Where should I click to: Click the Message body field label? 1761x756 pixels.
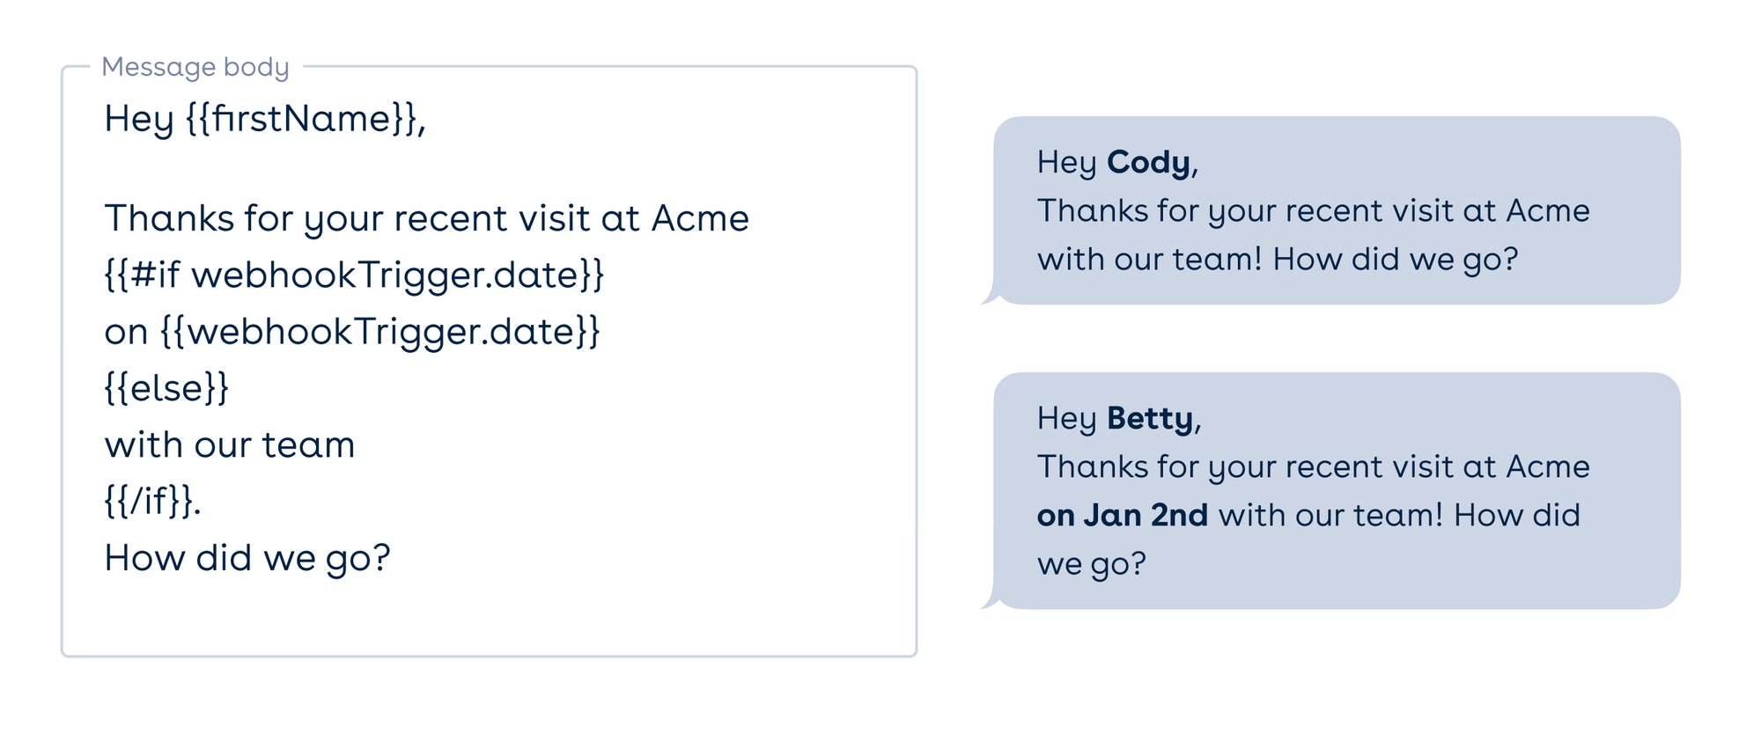tap(195, 67)
